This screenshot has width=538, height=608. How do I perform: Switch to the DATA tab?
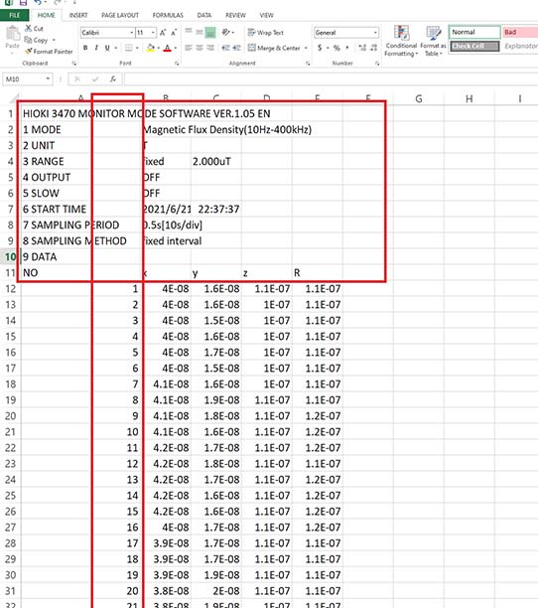coord(204,15)
